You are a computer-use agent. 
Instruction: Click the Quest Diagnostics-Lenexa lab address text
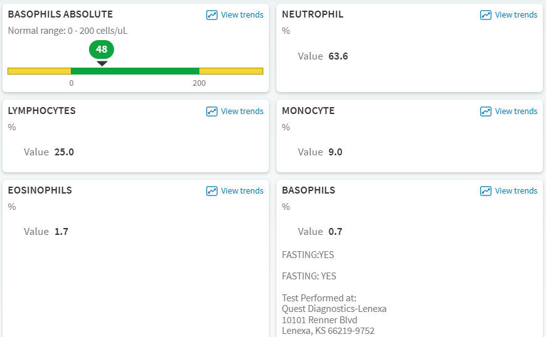[334, 309]
